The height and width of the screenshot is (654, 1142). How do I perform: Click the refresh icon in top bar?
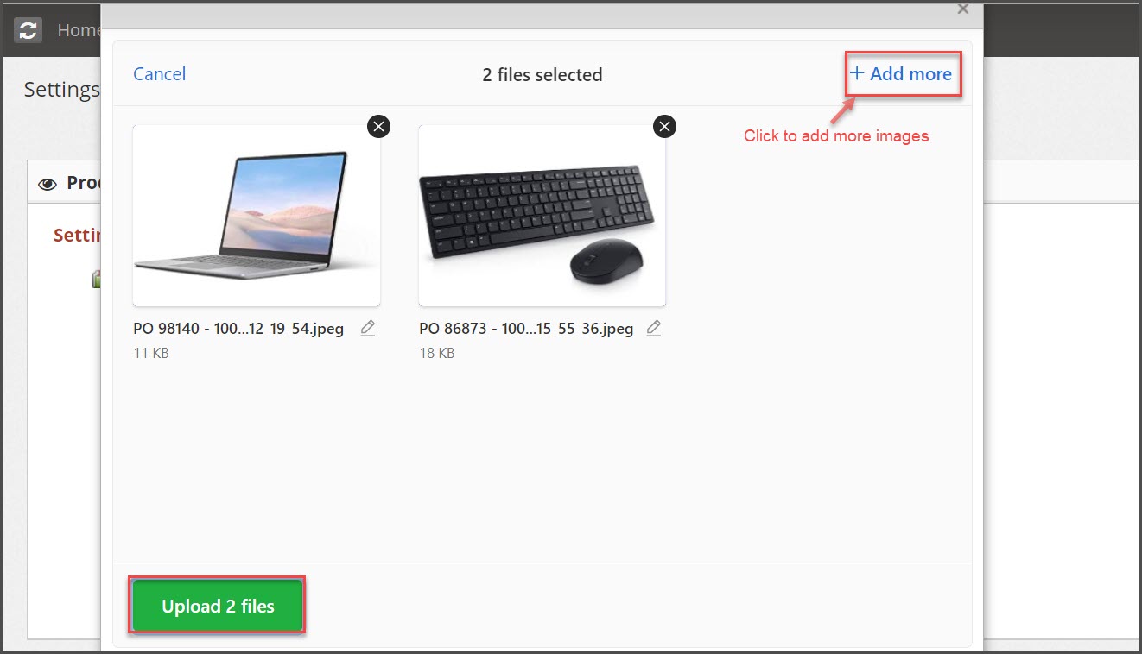29,30
